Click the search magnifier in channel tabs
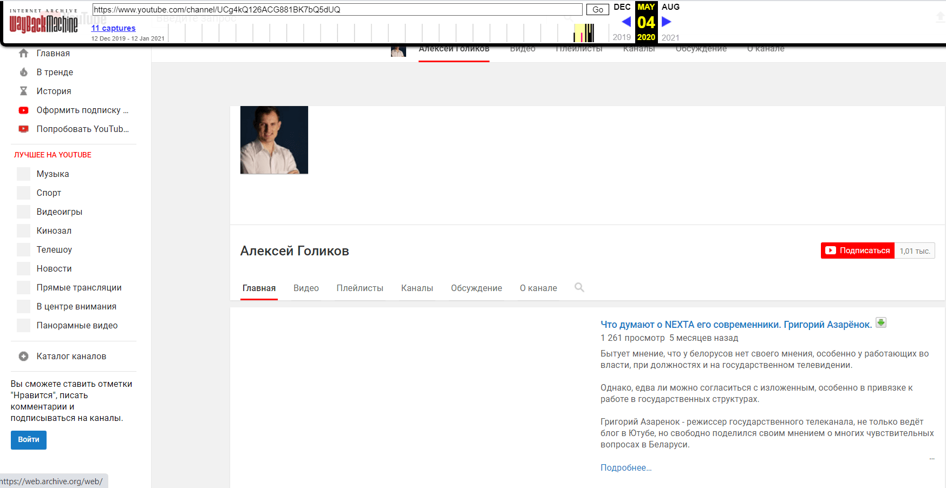Viewport: 946px width, 488px height. 579,287
